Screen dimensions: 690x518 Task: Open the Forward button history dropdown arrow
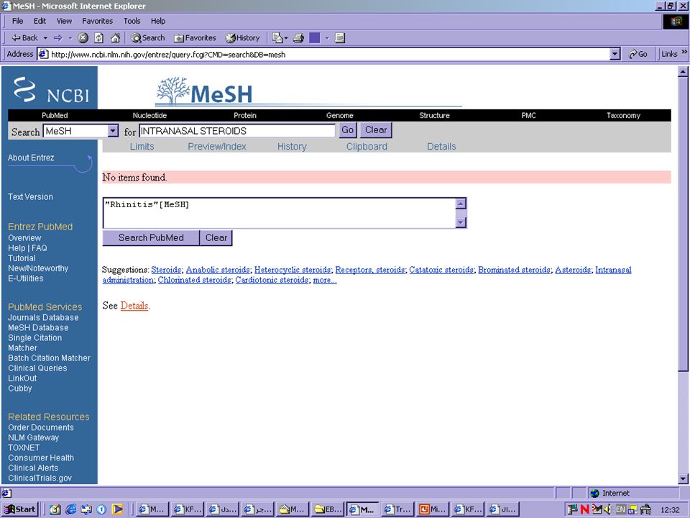70,38
